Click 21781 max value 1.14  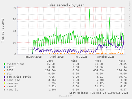(x=124, y=67)
